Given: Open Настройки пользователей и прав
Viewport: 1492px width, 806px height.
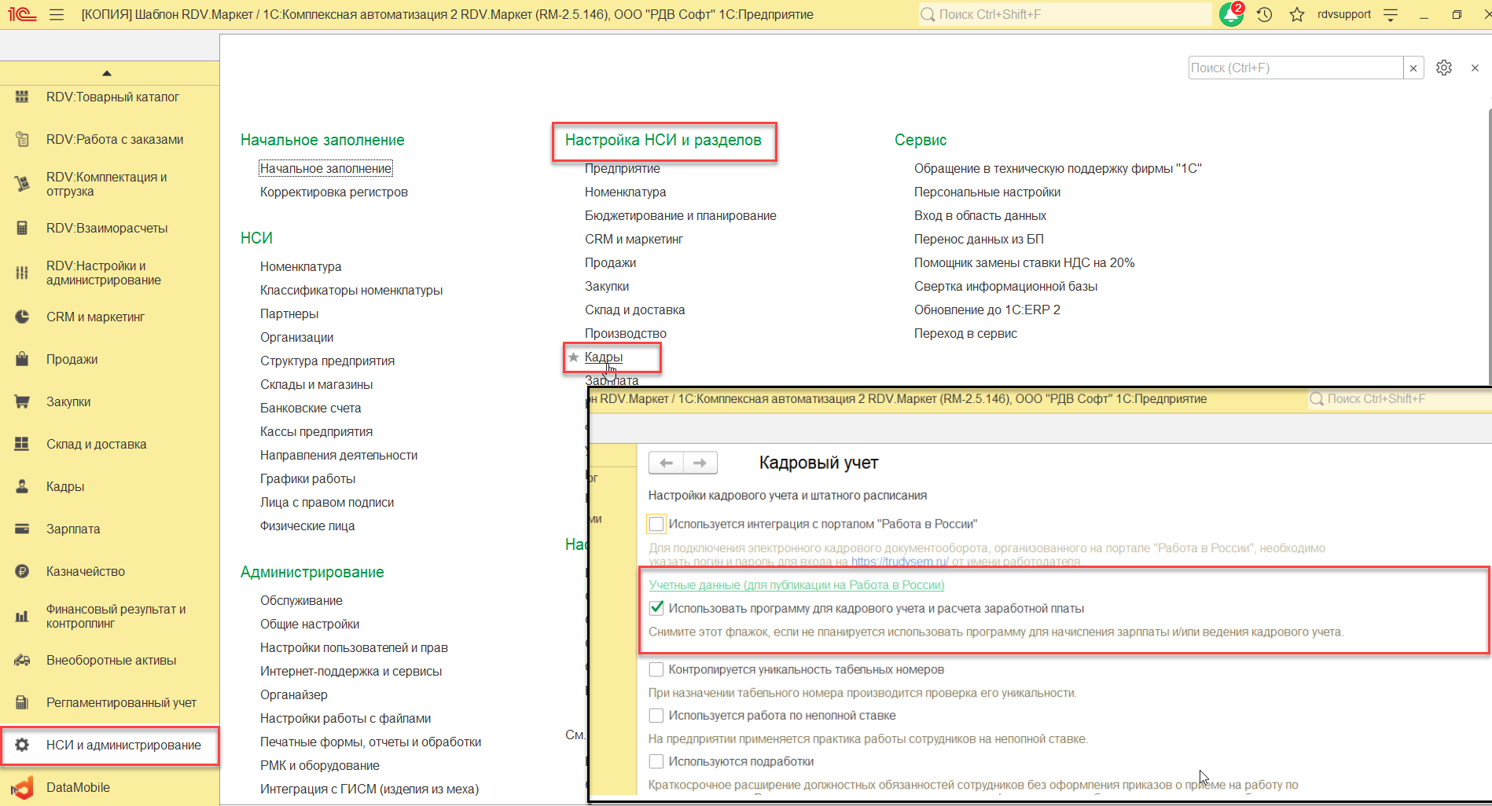Looking at the screenshot, I should [x=355, y=647].
